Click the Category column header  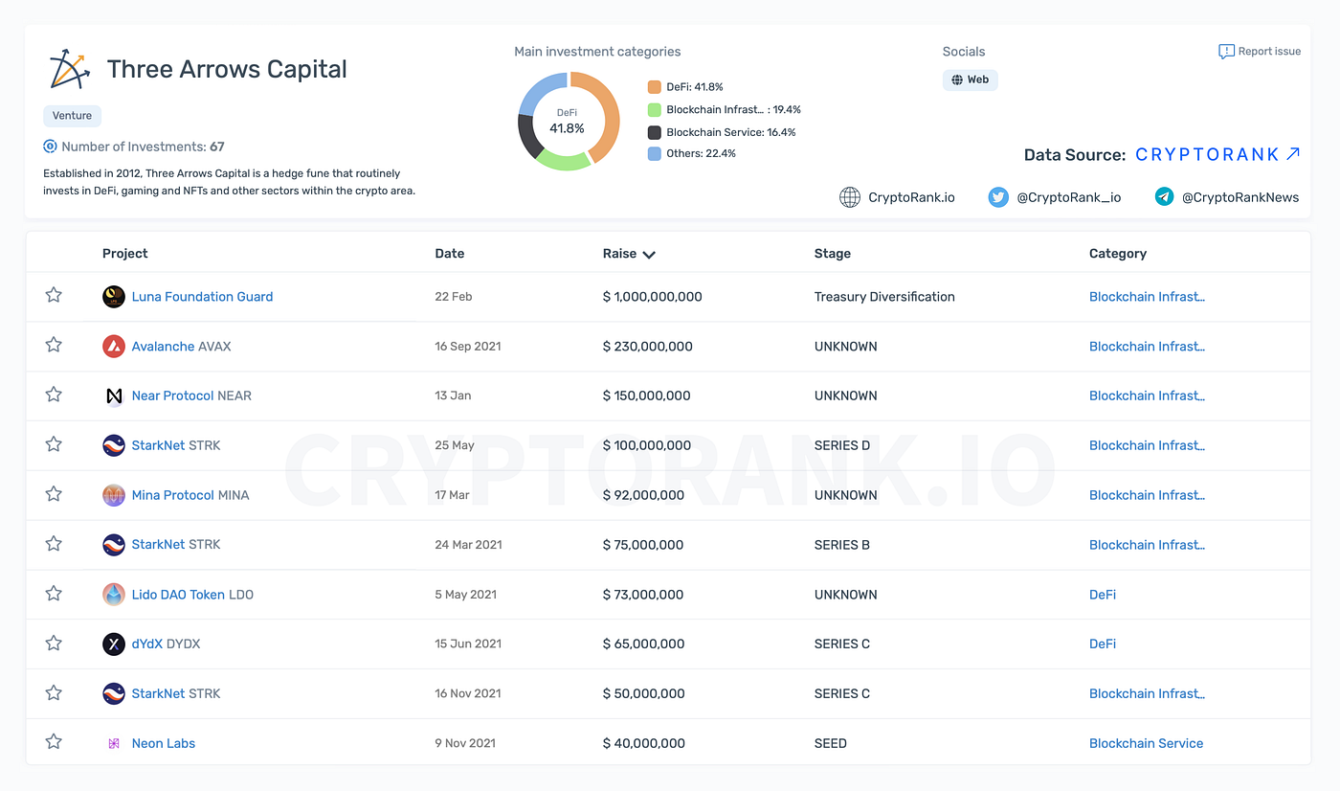(x=1118, y=254)
